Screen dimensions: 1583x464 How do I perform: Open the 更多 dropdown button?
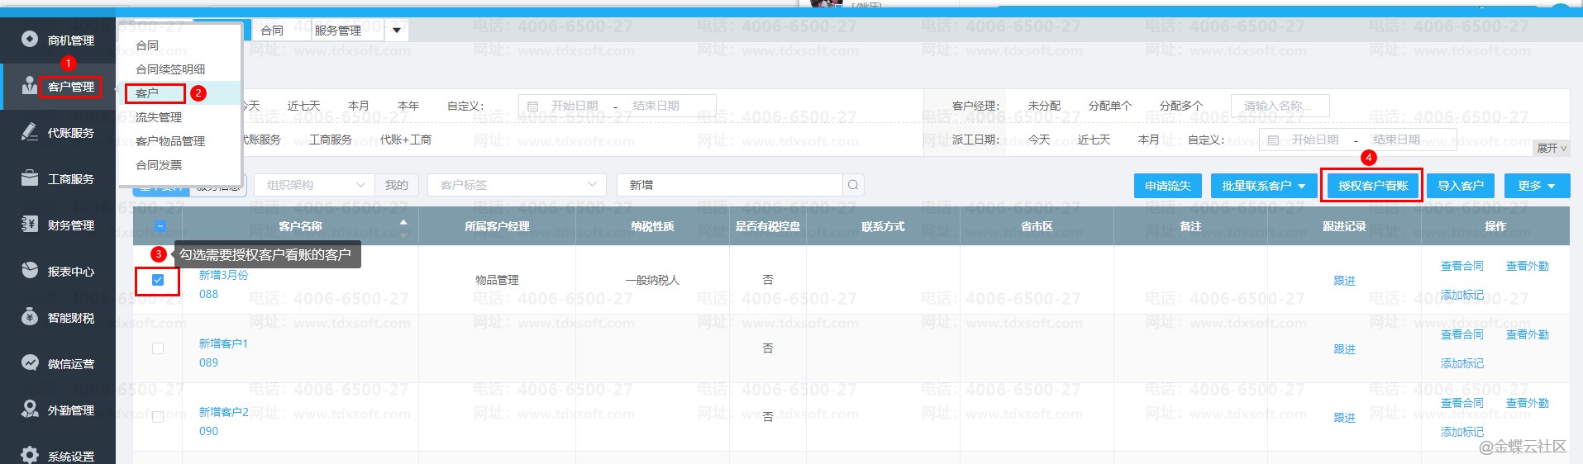click(x=1536, y=186)
